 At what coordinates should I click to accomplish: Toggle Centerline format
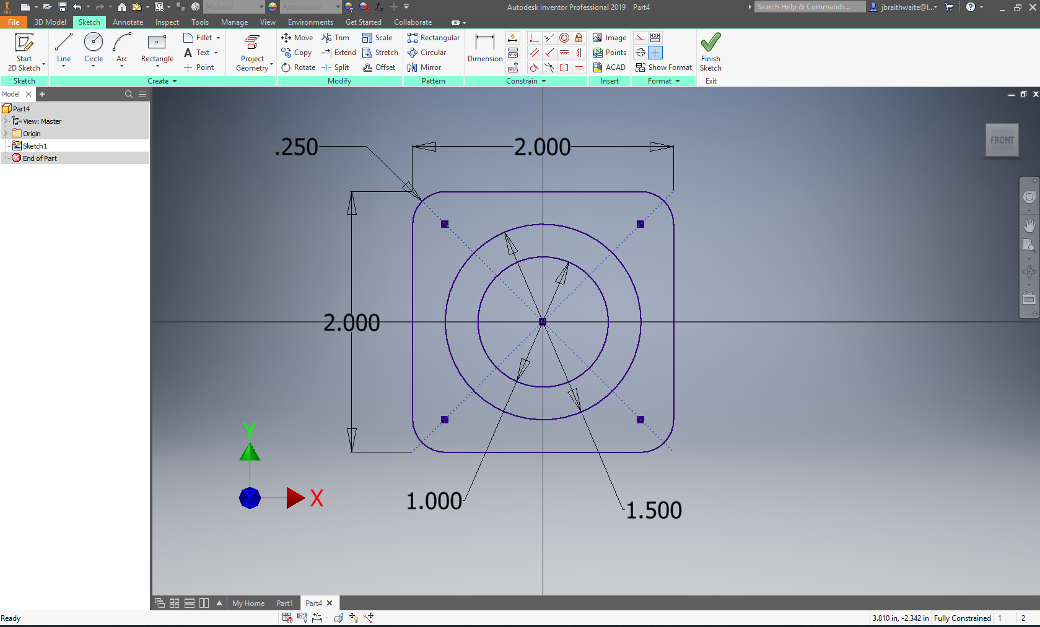coord(640,53)
